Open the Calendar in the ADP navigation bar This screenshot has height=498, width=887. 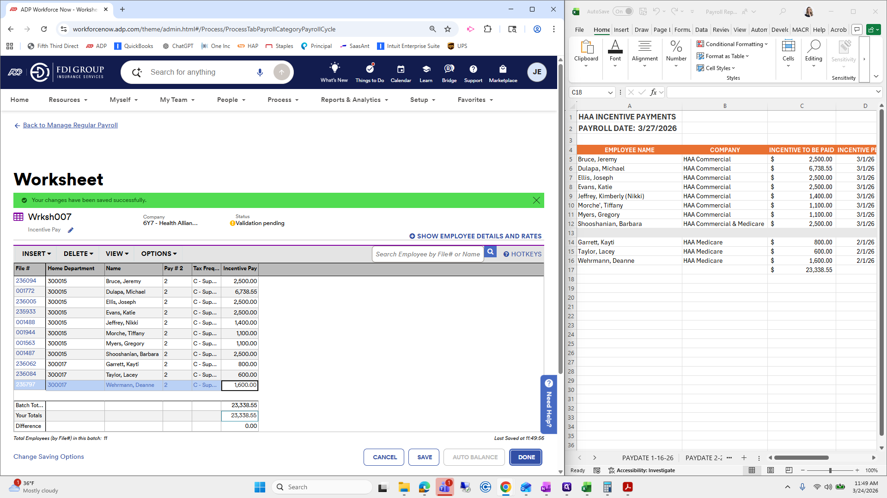(x=400, y=72)
